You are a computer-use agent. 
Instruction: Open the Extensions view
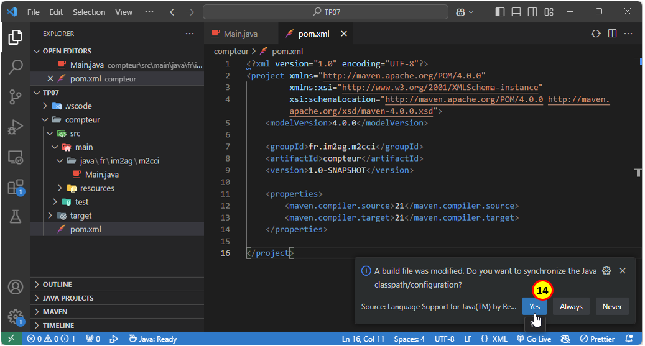tap(16, 187)
